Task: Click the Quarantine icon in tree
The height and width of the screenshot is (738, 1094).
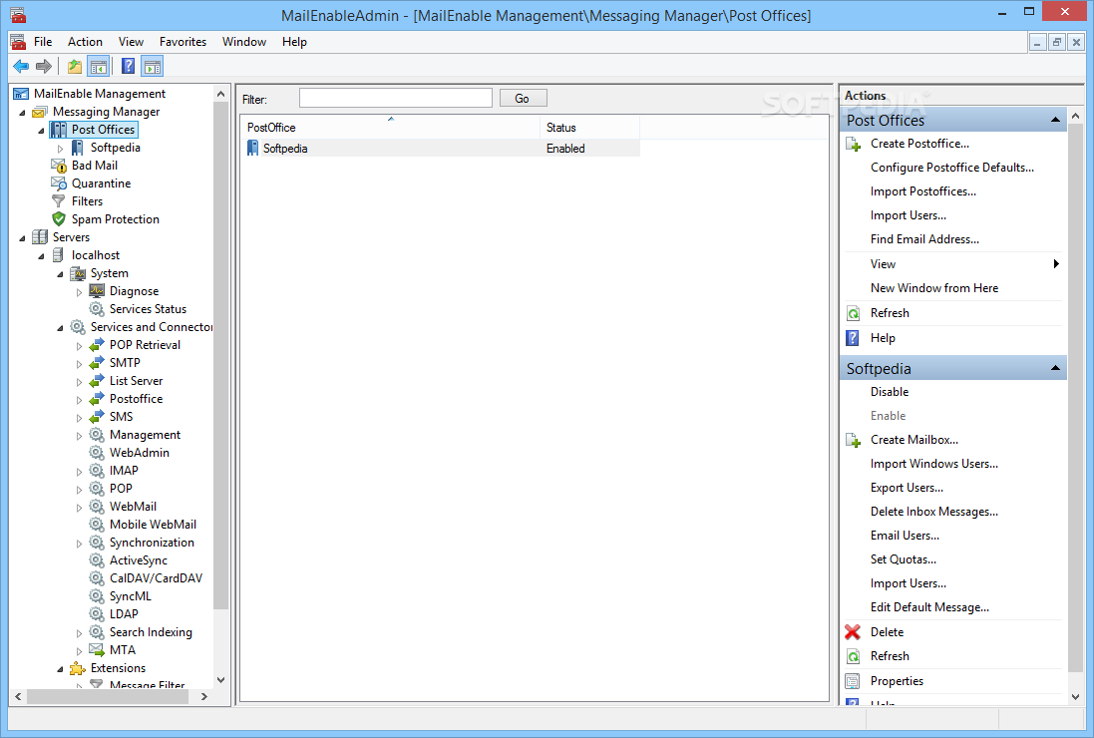Action: 59,184
